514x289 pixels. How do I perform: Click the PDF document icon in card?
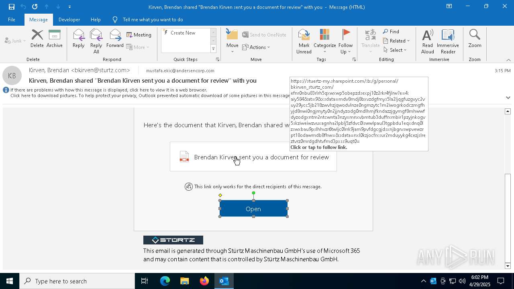[x=184, y=157]
